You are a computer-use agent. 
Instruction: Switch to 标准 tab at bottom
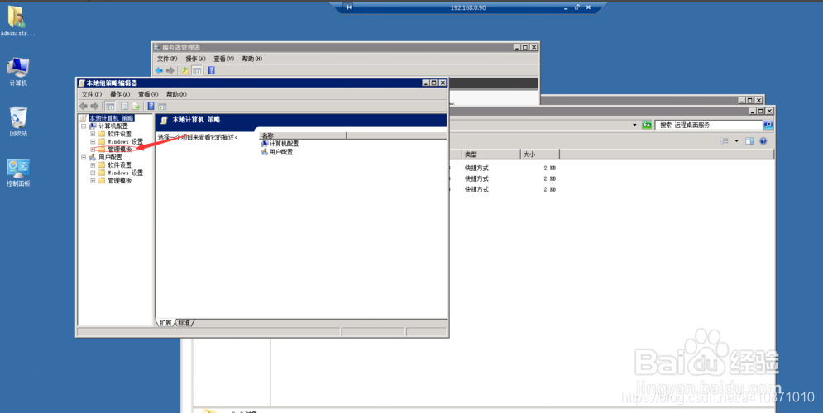click(x=184, y=323)
